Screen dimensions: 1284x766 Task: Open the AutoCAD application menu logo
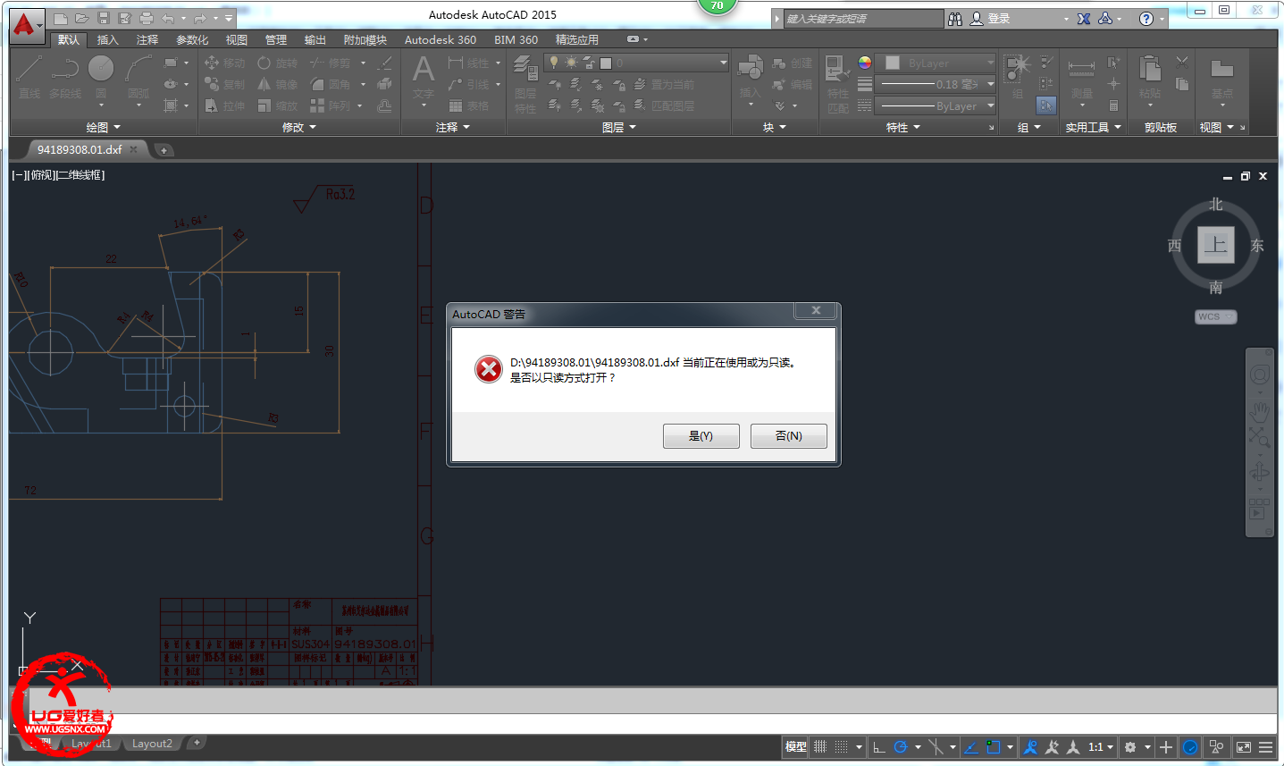point(25,25)
